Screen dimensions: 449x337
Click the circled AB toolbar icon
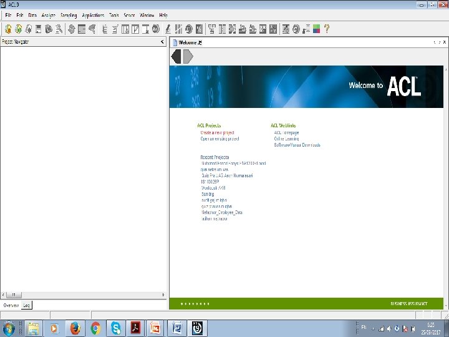(x=156, y=29)
